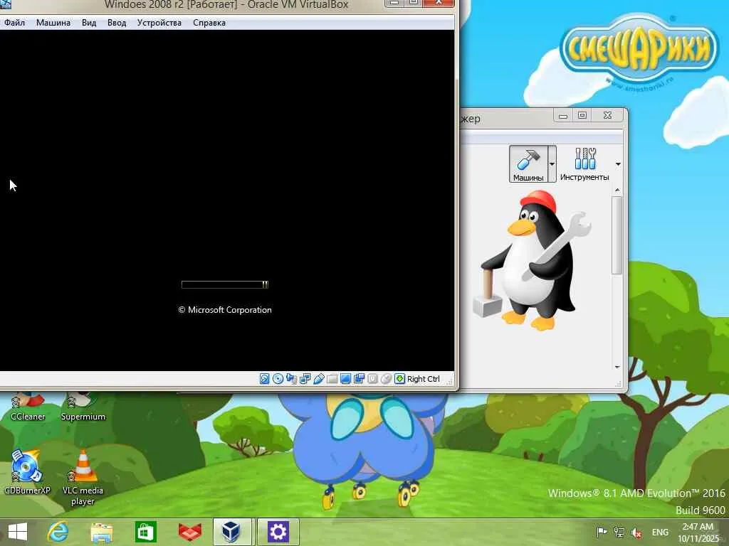Click scroll-up arrow in VirtualBox Manager pane
The height and width of the screenshot is (546, 729).
(617, 190)
